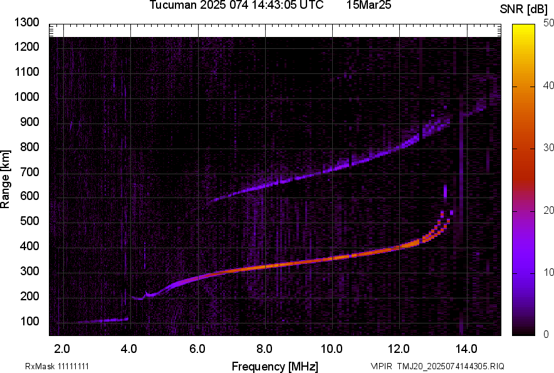The width and height of the screenshot is (554, 373).
Task: Click the range tick label '900'
Action: (x=29, y=122)
